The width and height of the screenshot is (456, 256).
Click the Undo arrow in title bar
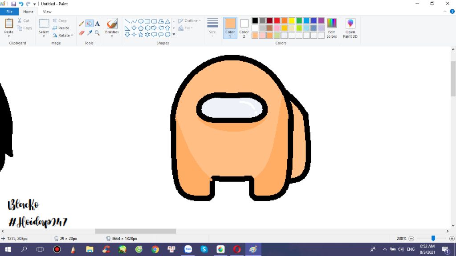coord(21,4)
